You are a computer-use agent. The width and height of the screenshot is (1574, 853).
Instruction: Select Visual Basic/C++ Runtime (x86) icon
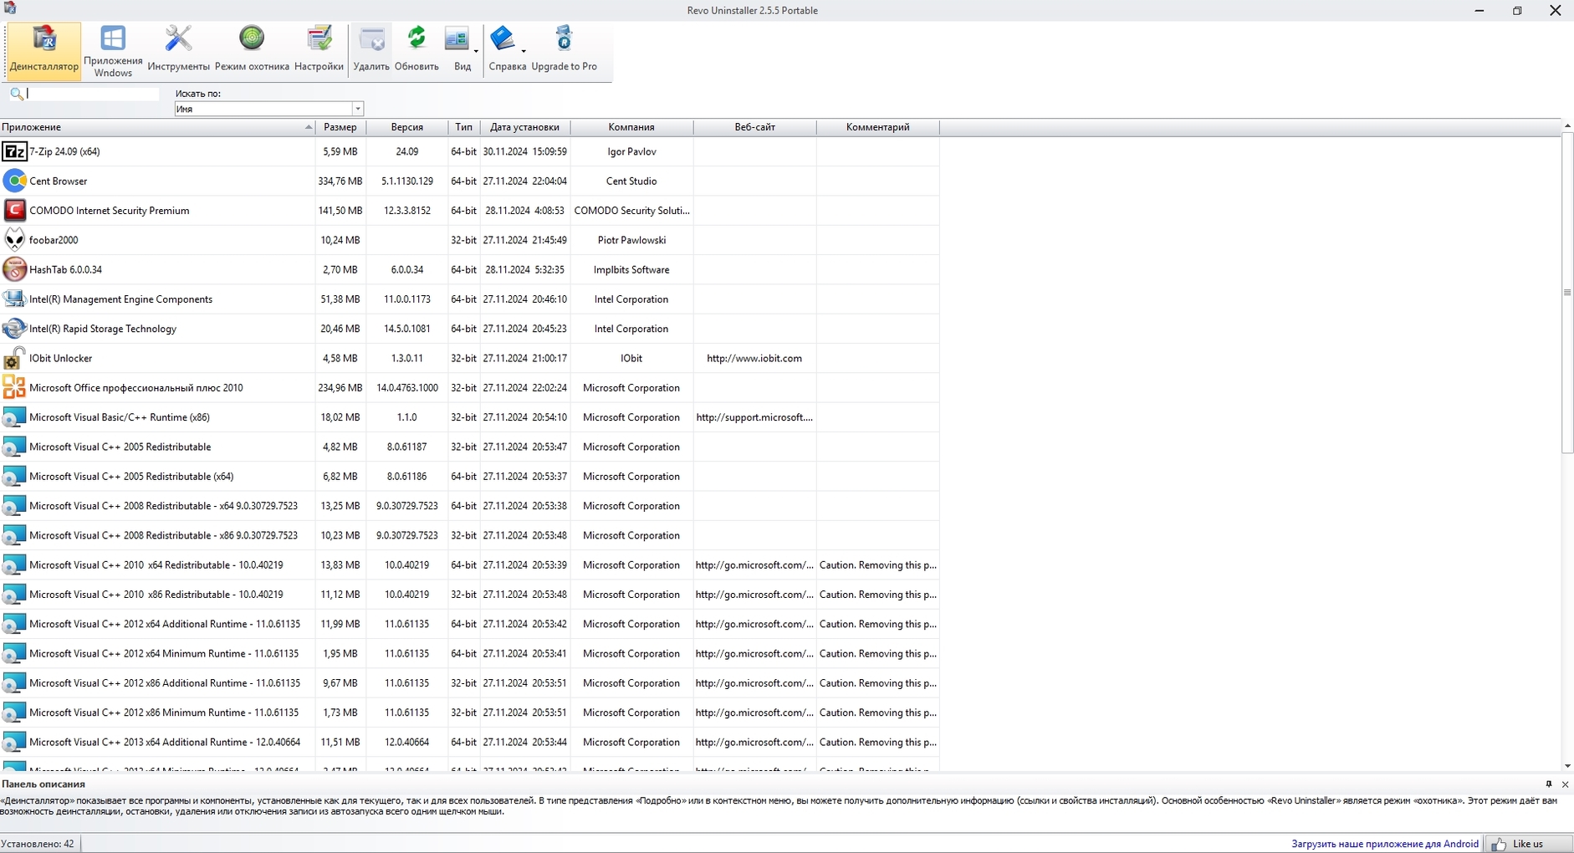click(x=14, y=417)
